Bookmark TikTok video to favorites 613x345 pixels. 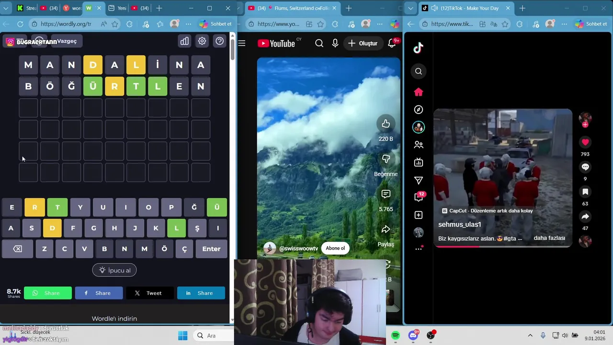[585, 192]
